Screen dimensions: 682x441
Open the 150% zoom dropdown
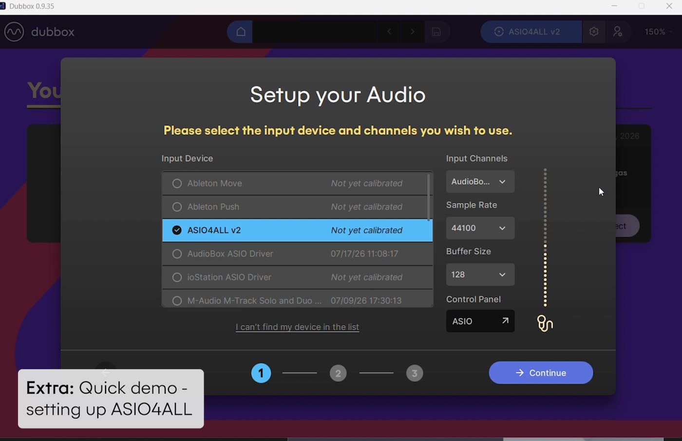pos(658,32)
